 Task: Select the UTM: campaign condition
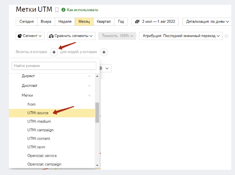[x=52, y=130]
